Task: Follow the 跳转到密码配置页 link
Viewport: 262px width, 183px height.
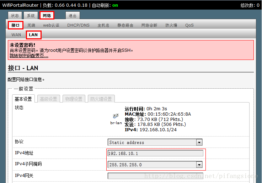Action: pyautogui.click(x=29, y=56)
